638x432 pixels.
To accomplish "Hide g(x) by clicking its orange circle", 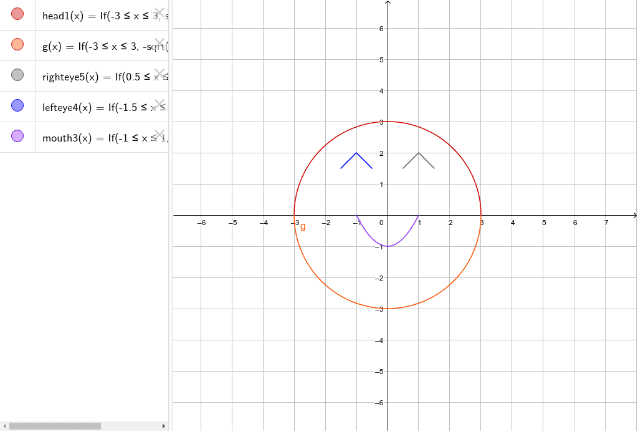I will (x=17, y=44).
